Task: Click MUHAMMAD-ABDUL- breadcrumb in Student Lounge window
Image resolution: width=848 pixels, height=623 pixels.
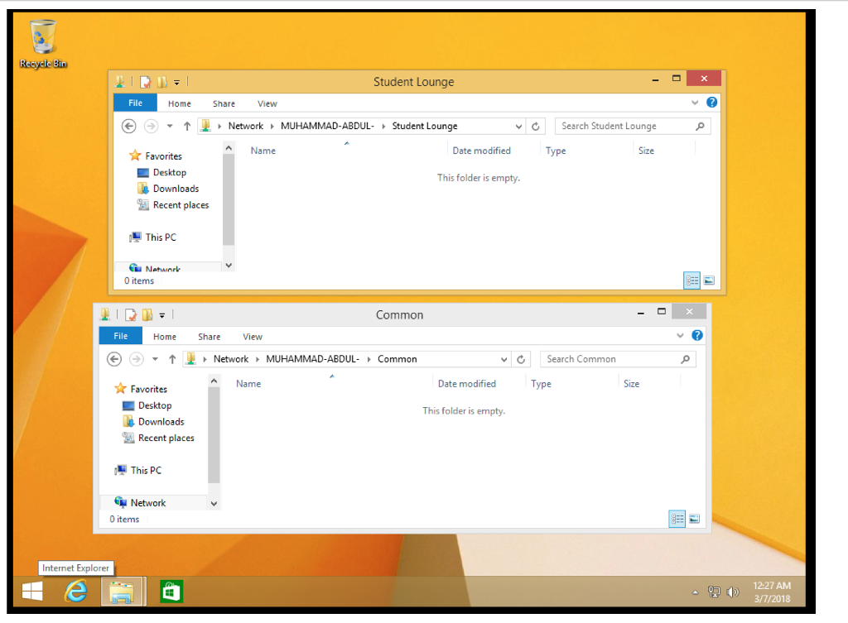Action: click(x=327, y=126)
